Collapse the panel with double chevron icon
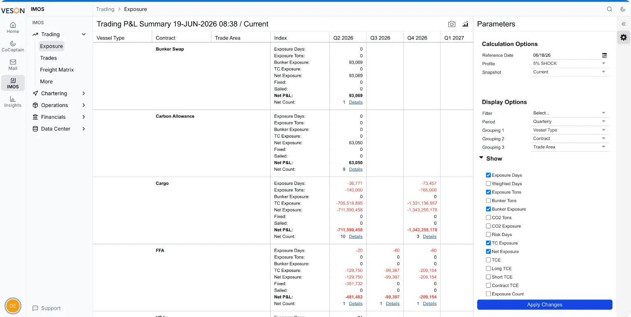631x317 pixels. tap(624, 24)
